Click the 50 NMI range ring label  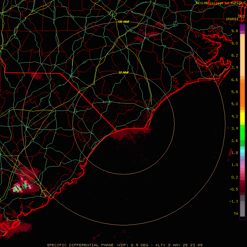coord(123,72)
